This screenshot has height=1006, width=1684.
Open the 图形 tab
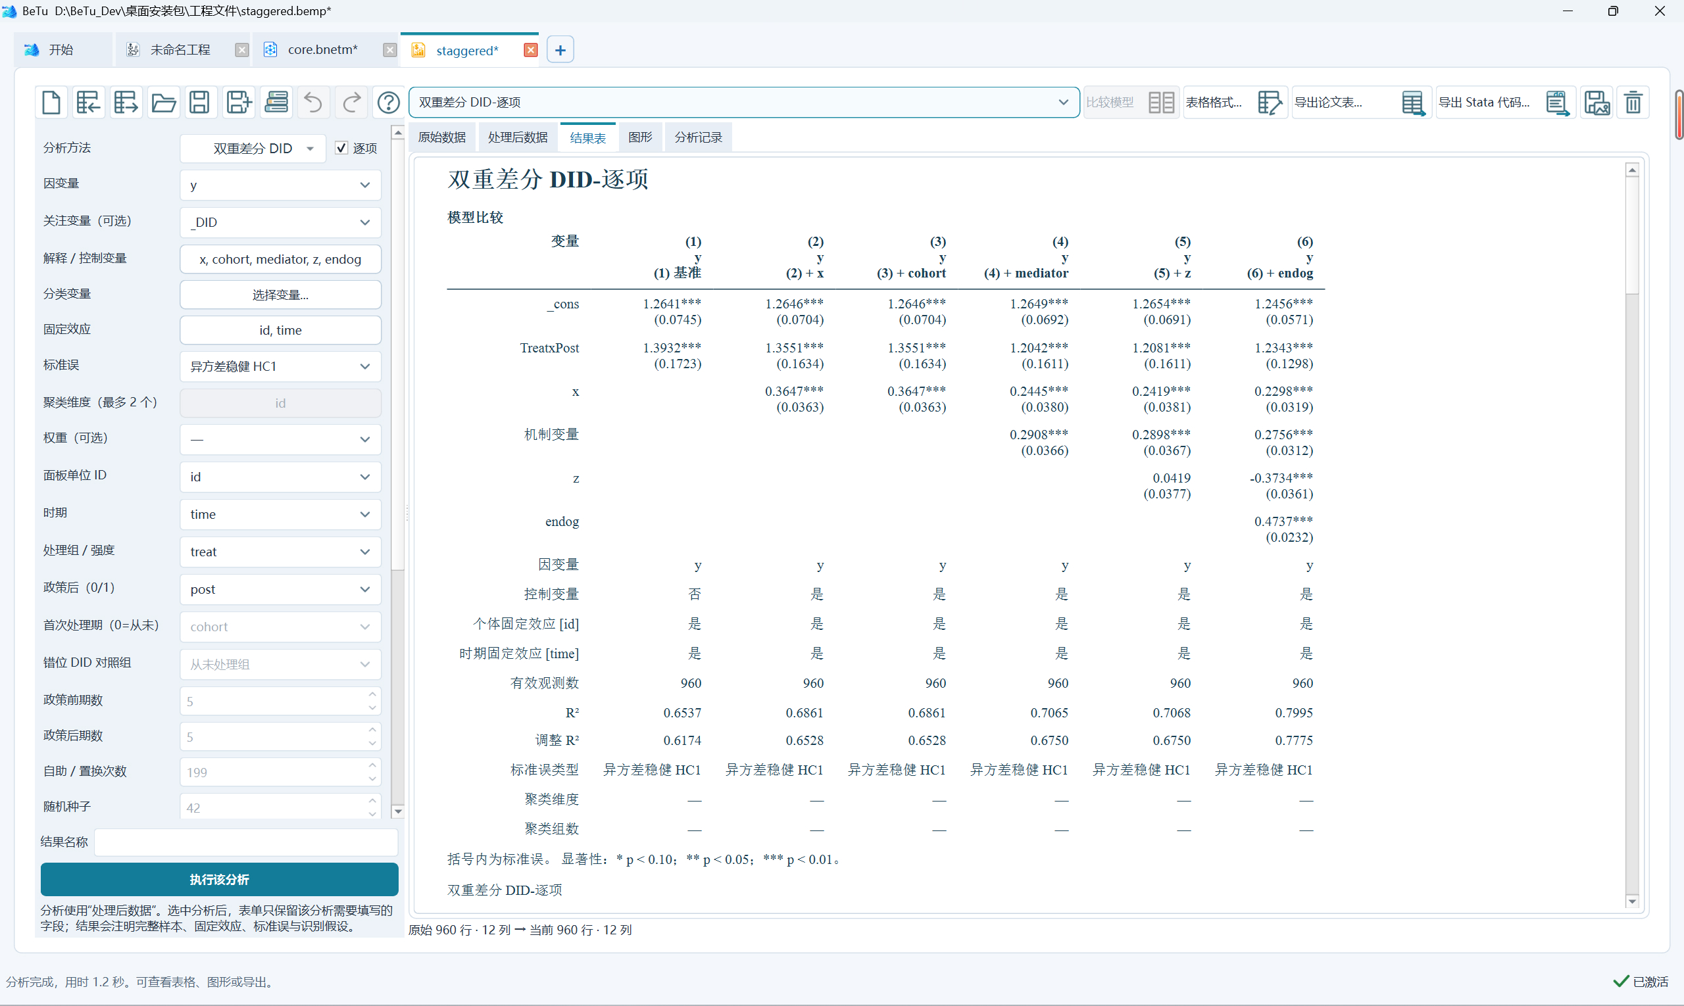[639, 137]
